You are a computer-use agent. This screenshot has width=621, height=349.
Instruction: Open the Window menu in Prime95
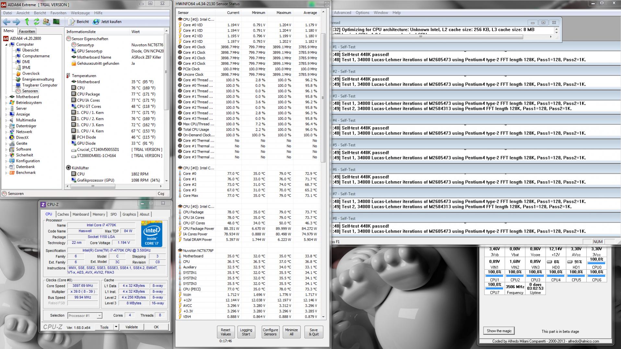[x=381, y=13]
